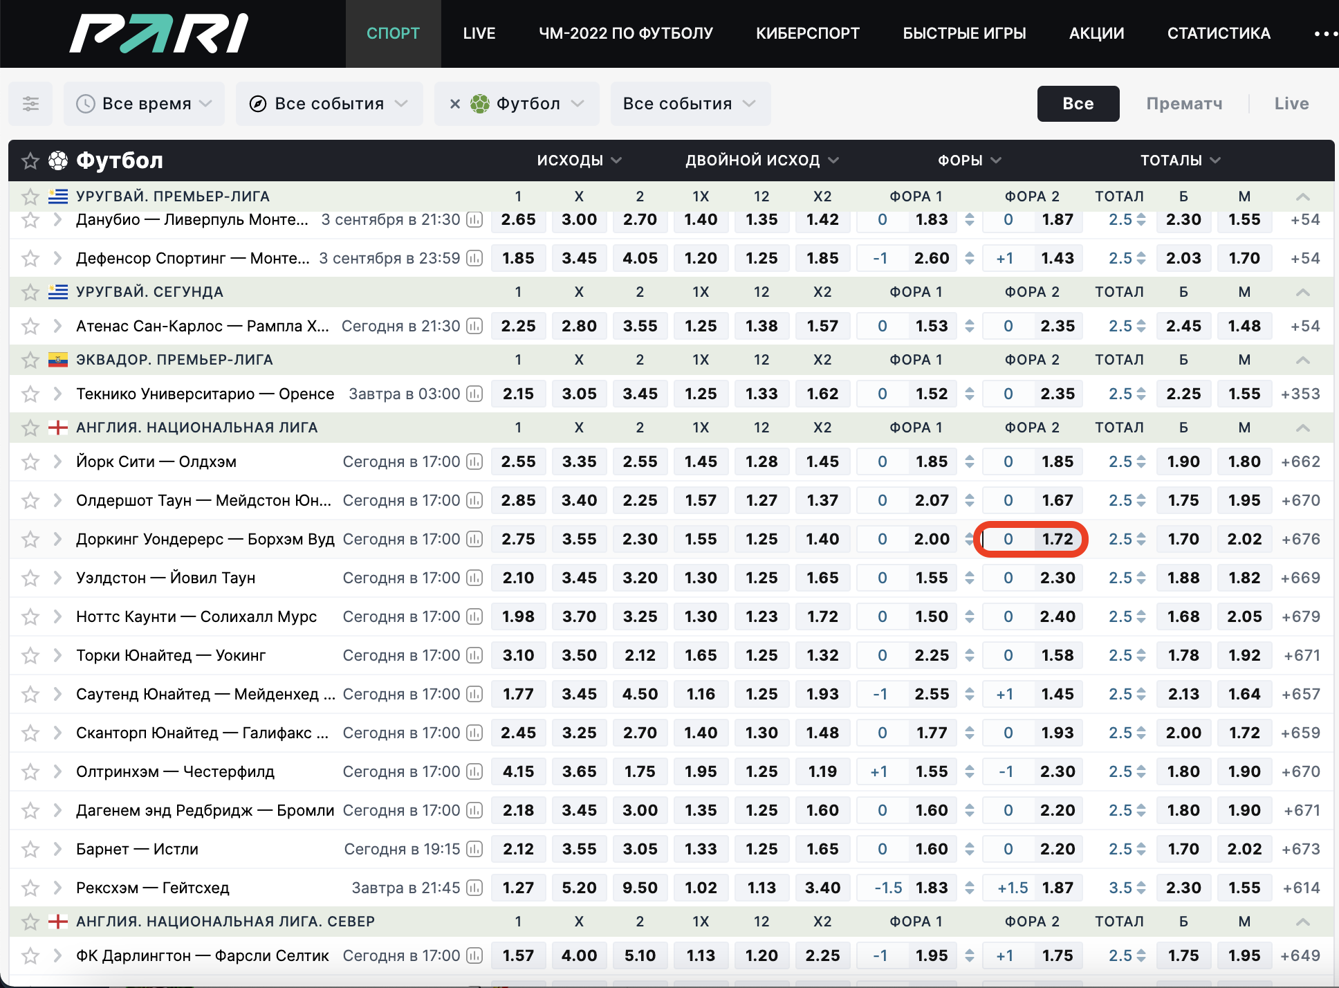
Task: Open the Все время dropdown
Action: tap(144, 104)
